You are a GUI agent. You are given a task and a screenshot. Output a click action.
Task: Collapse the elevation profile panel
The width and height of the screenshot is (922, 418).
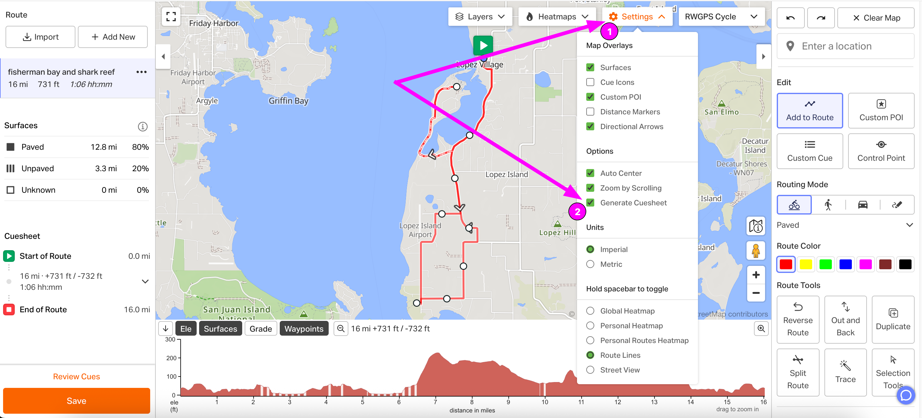click(x=166, y=328)
